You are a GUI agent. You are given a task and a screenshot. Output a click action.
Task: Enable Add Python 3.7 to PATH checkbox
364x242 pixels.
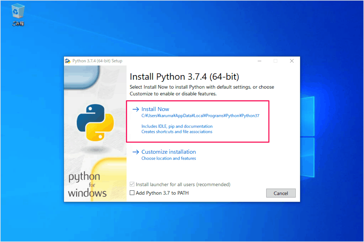(132, 193)
